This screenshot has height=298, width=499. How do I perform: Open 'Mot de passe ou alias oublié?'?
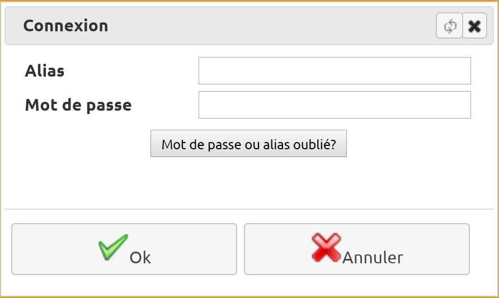(x=248, y=144)
